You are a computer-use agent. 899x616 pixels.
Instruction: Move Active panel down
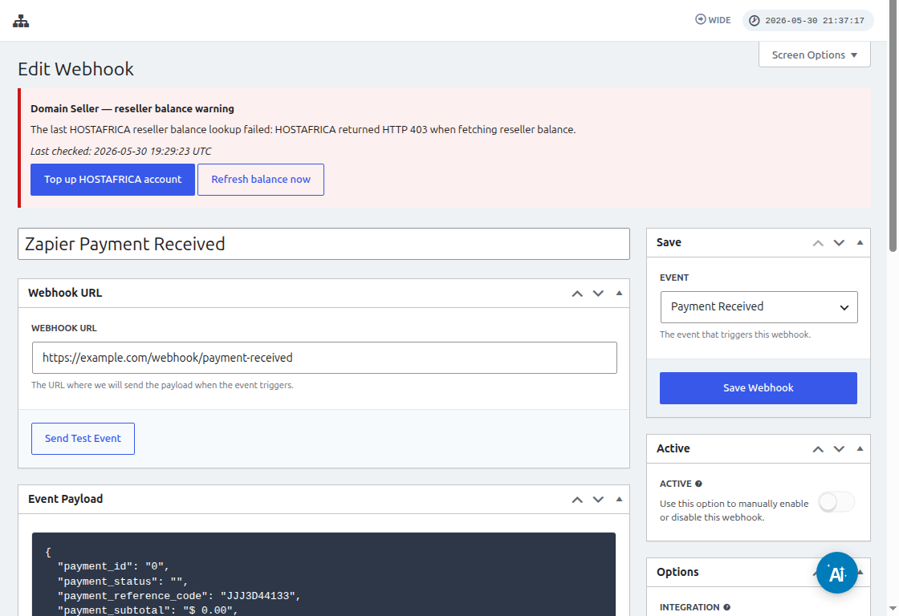tap(839, 449)
